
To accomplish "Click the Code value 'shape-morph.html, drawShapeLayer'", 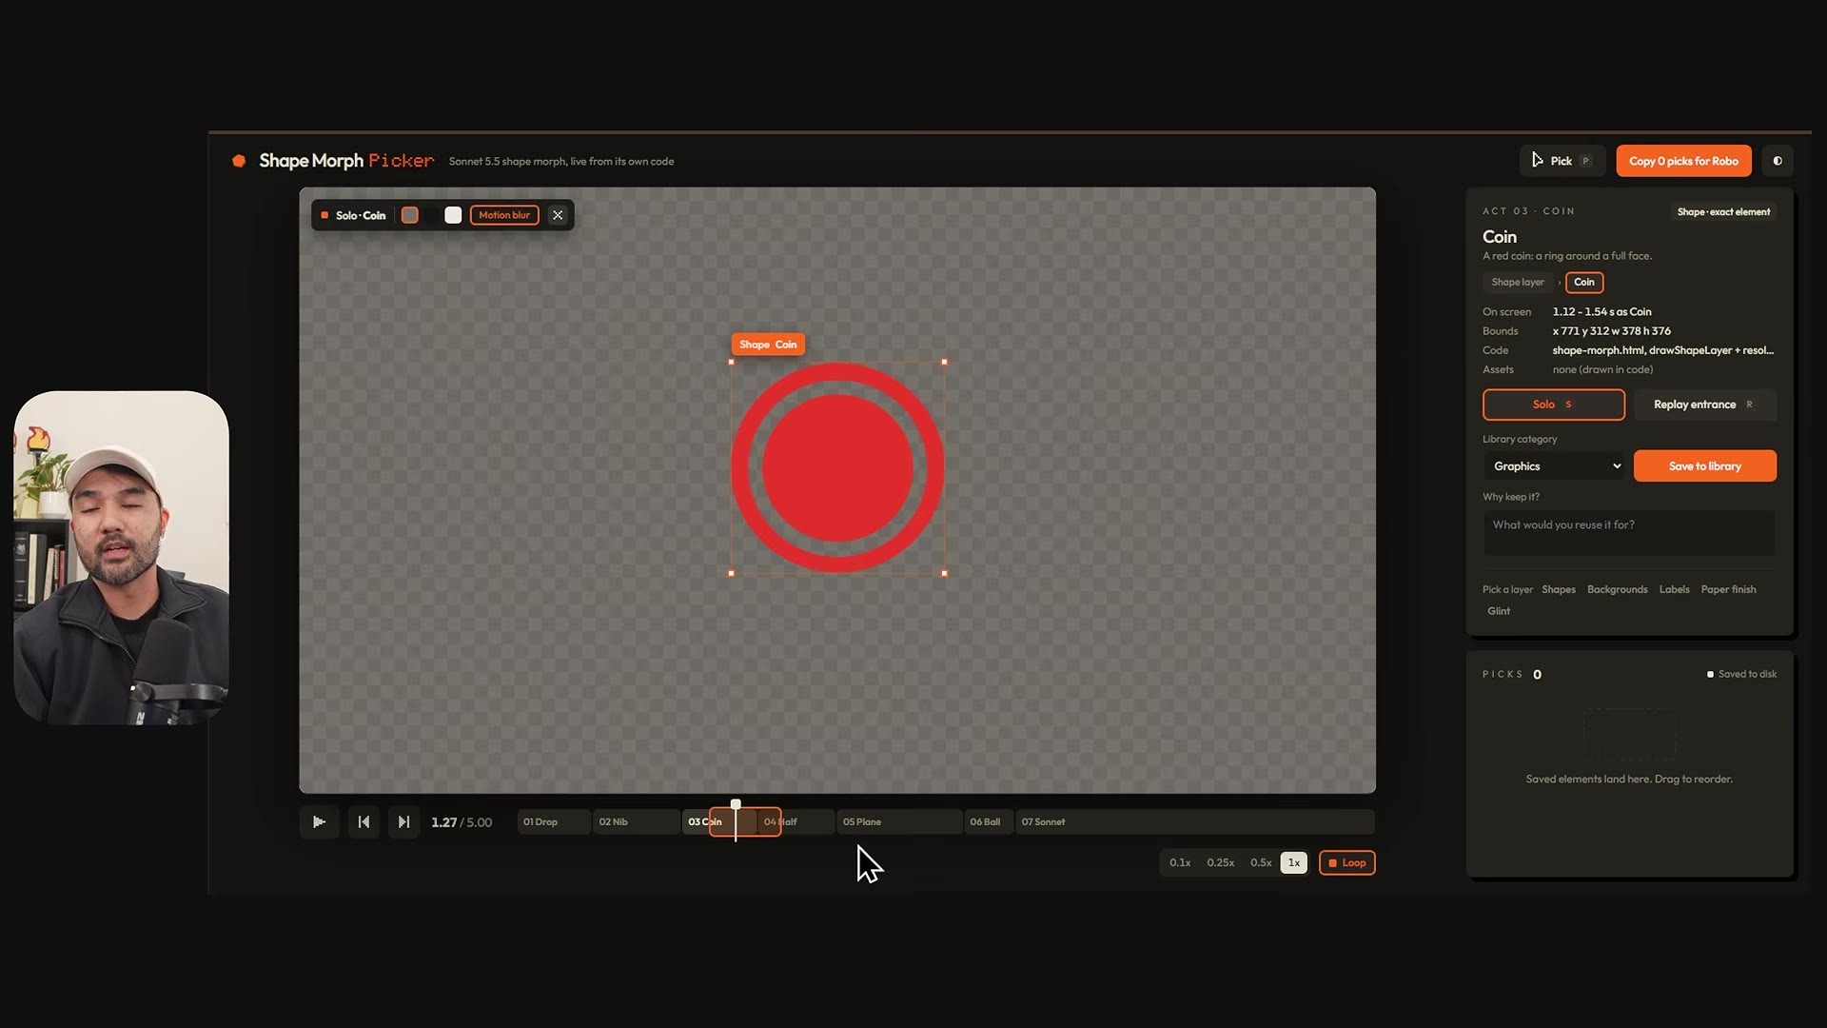I will click(1663, 350).
